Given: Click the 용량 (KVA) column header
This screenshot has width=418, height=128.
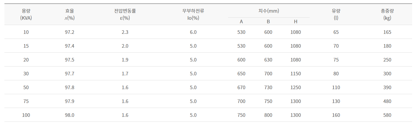Looking at the screenshot, I should 26,14.
